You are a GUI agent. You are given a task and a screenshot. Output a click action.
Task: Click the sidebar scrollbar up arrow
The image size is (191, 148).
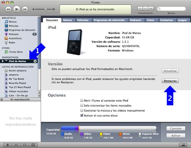[x=39, y=93]
